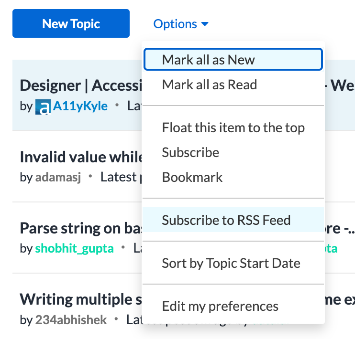Select Subscribe to RSS Feed
The image size is (355, 339).
(x=226, y=220)
